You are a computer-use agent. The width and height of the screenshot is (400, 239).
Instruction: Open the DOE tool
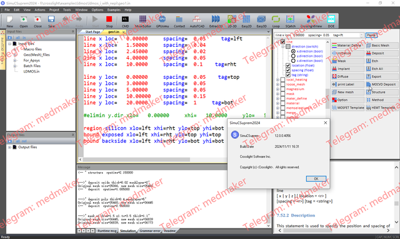pyautogui.click(x=331, y=19)
